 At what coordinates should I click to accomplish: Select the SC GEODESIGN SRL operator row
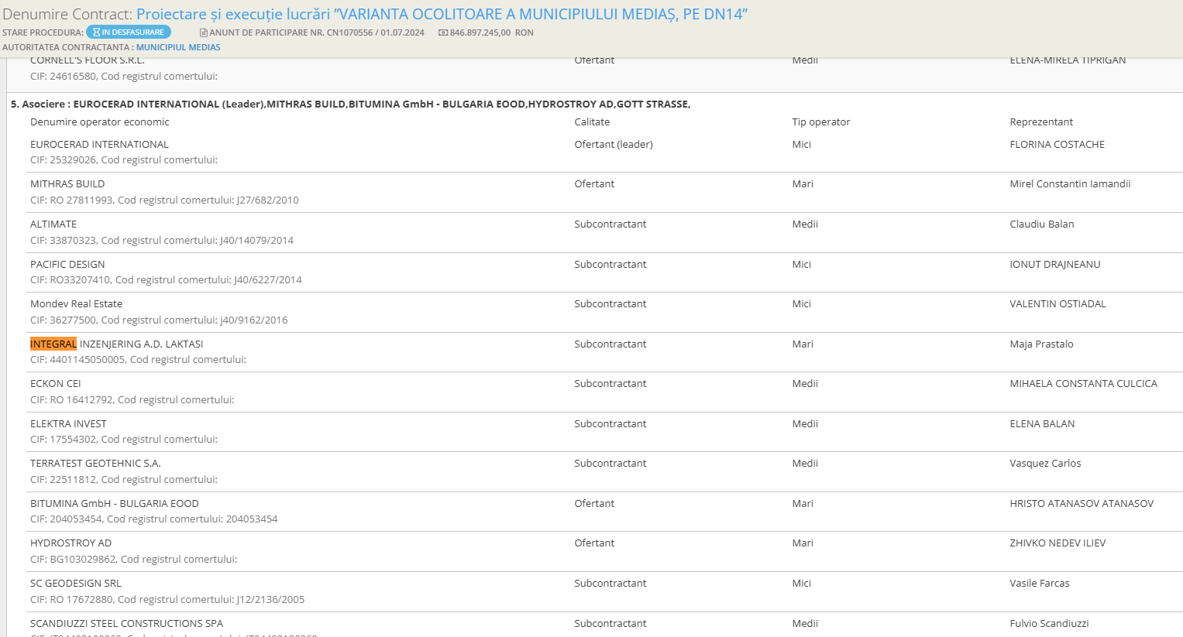(76, 583)
